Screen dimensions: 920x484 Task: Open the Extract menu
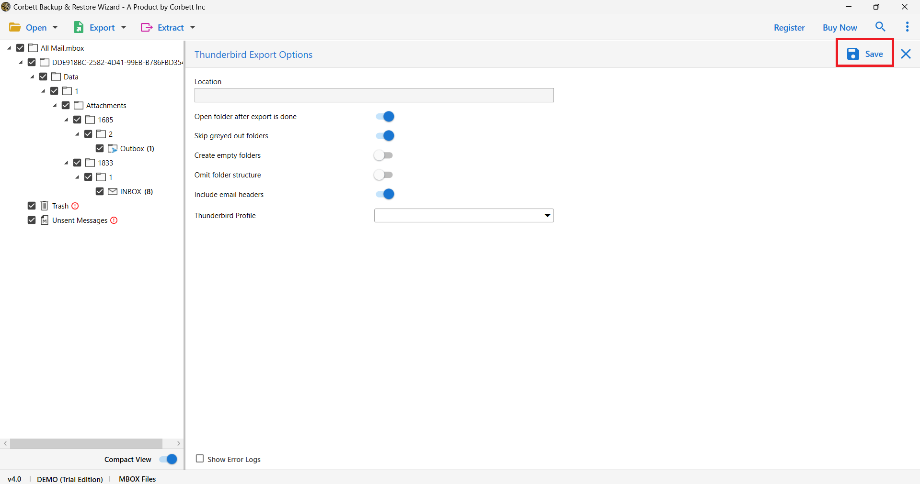tap(168, 28)
